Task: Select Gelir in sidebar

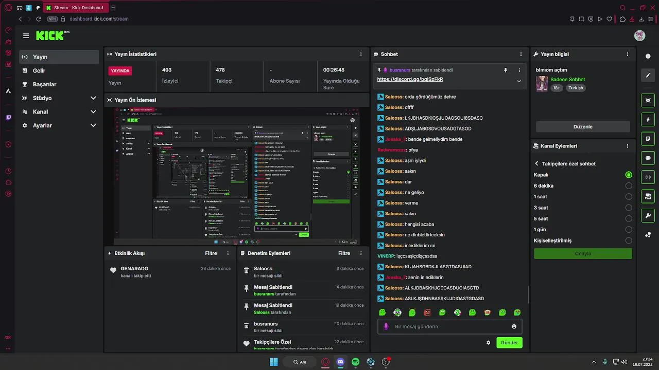Action: click(59, 70)
